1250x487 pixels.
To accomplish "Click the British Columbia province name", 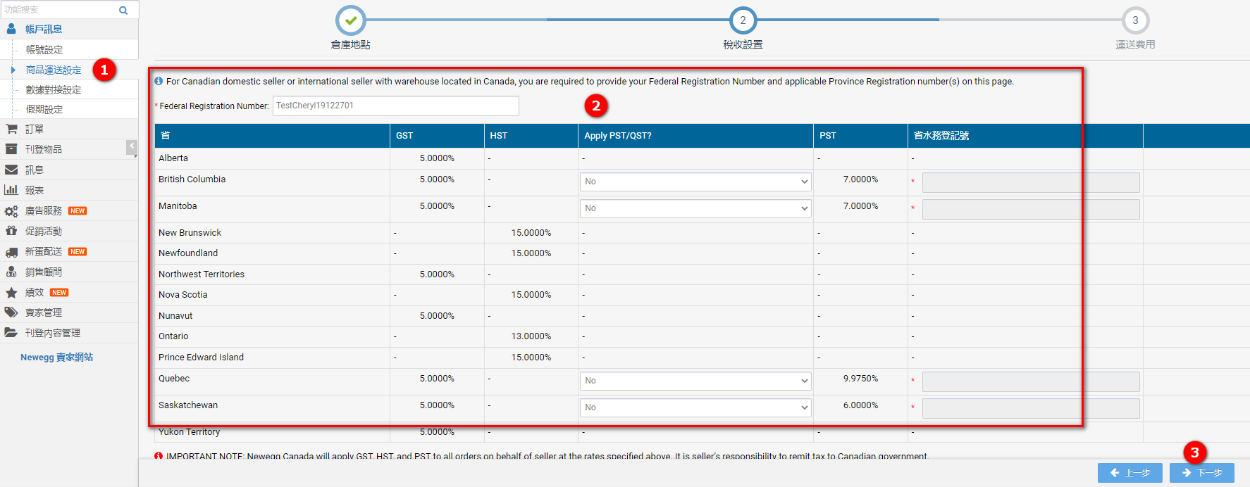I will tap(192, 179).
